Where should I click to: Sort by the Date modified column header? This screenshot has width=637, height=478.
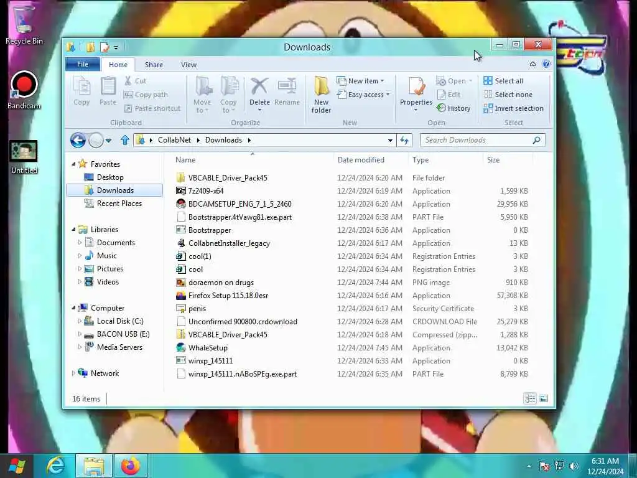click(x=361, y=160)
